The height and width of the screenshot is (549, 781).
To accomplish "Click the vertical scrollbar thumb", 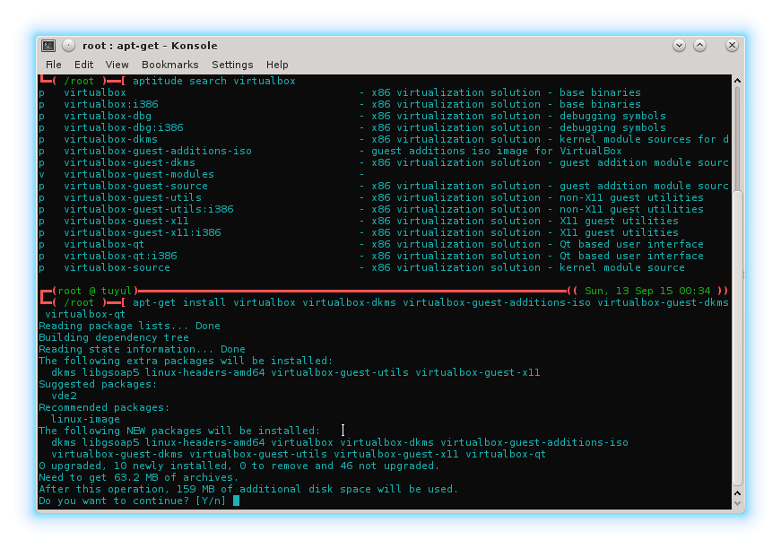I will tap(738, 337).
